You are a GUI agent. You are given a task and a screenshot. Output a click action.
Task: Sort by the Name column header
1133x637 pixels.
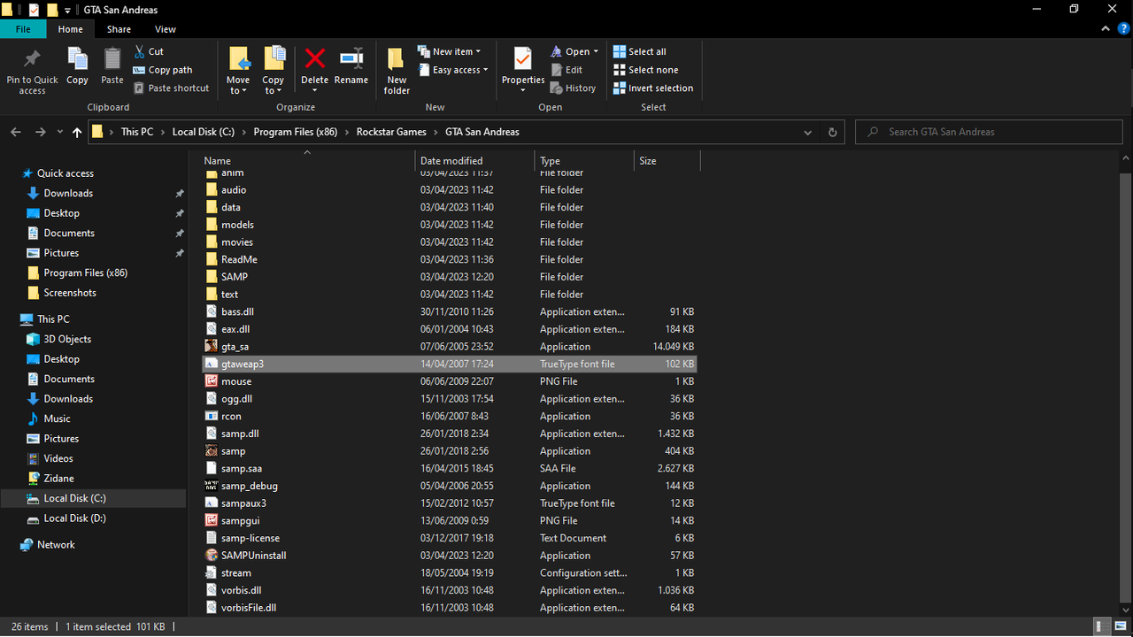coord(307,161)
